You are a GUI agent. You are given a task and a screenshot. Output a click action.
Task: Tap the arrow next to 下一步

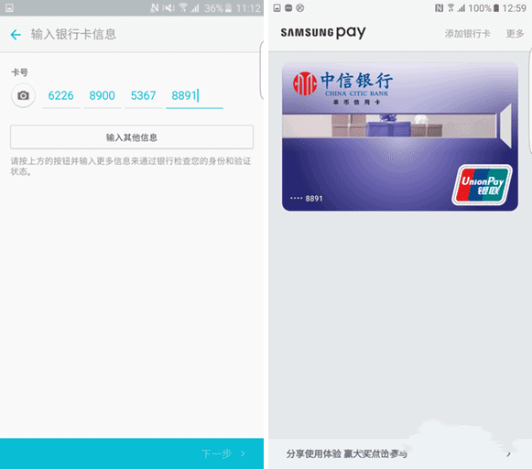(243, 453)
